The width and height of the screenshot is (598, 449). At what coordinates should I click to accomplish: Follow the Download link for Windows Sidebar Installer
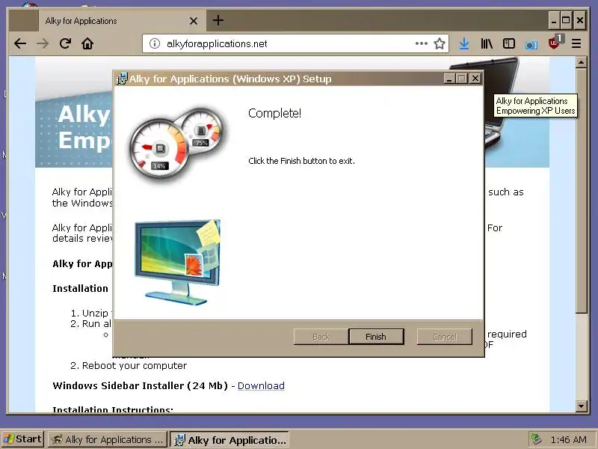pyautogui.click(x=261, y=385)
